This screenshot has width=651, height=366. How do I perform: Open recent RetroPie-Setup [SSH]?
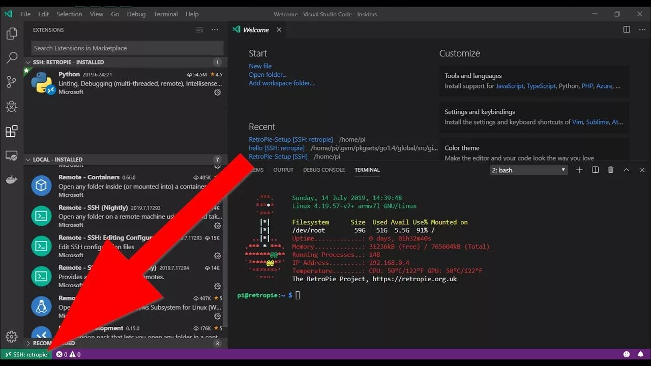coord(278,157)
